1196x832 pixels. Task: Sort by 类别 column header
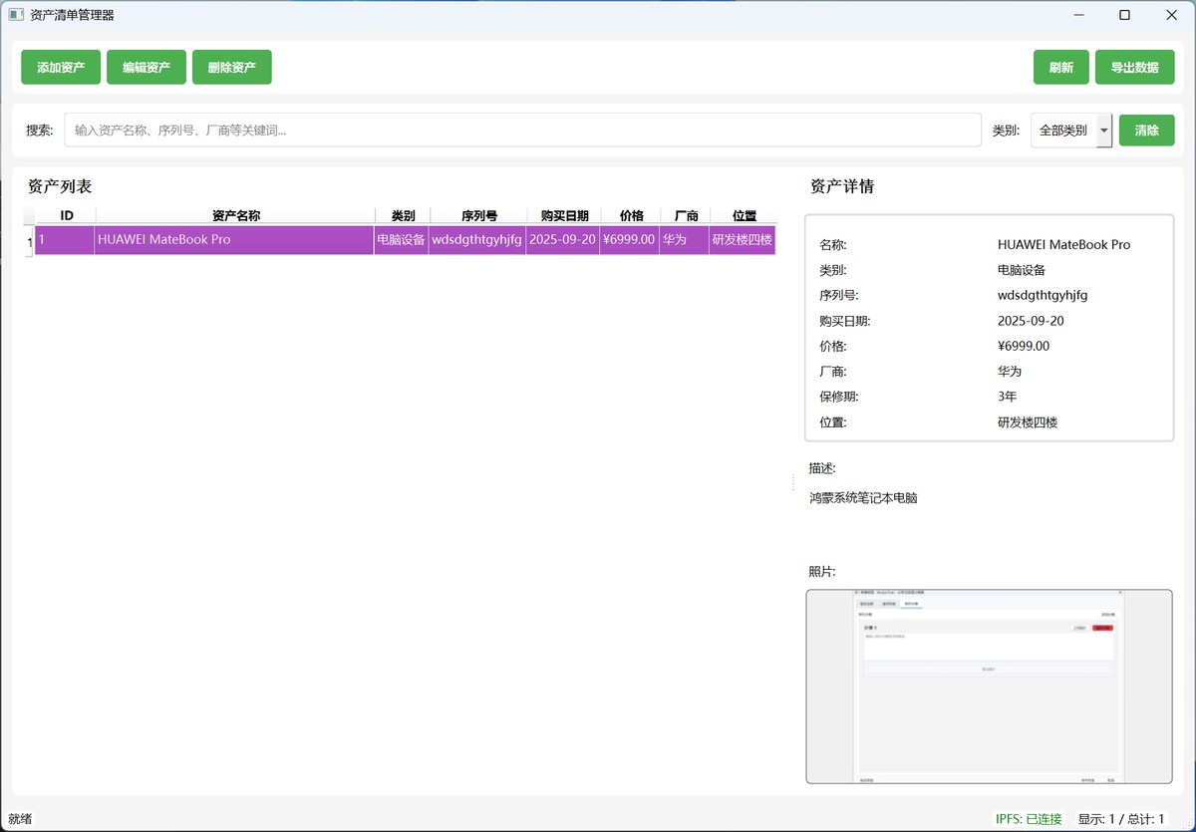(x=403, y=215)
